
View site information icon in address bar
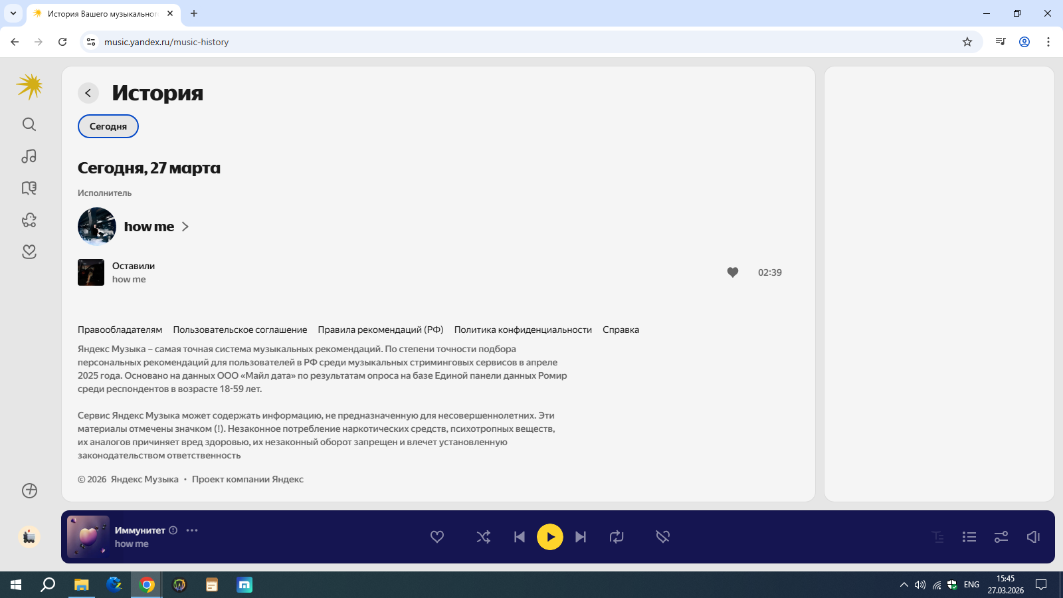(91, 42)
